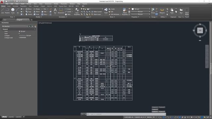Viewport: 212px width, 119px height.
Task: Add a new file tab with plus button
Action: click(x=31, y=20)
